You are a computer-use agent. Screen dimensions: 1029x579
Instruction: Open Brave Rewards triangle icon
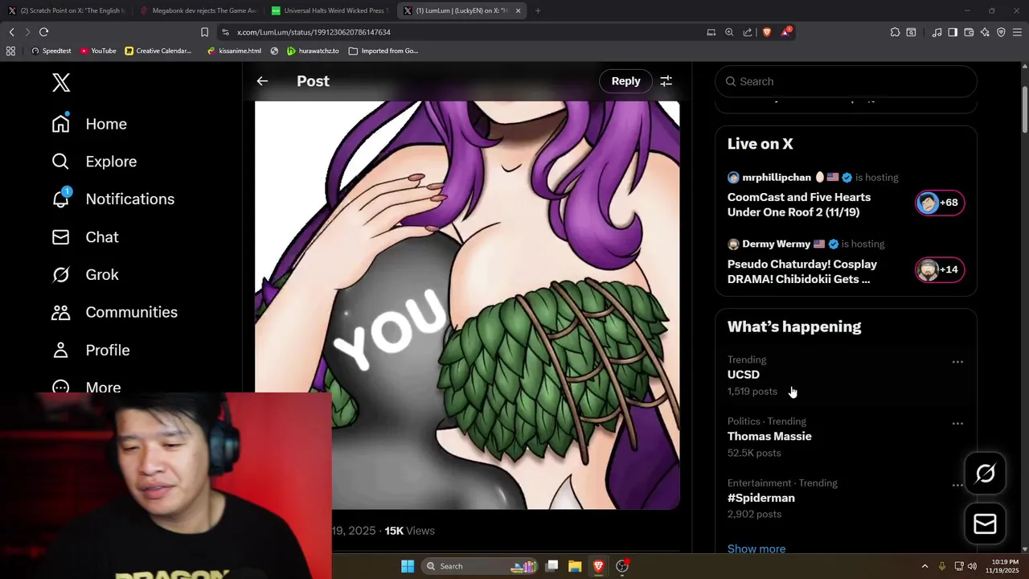[785, 32]
